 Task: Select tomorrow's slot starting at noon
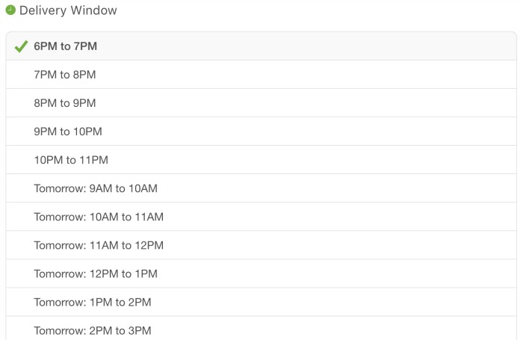[96, 273]
